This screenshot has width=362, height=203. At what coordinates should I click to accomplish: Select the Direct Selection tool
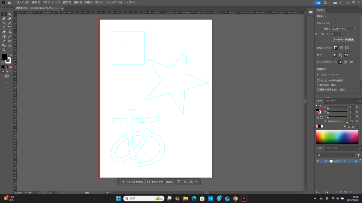(x=10, y=14)
